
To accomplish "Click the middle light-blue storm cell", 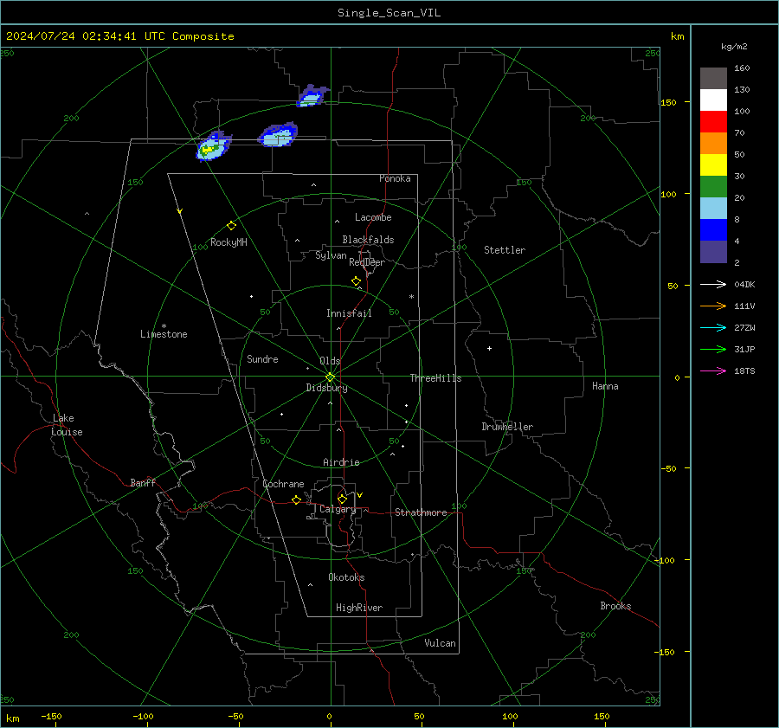I will pos(278,135).
